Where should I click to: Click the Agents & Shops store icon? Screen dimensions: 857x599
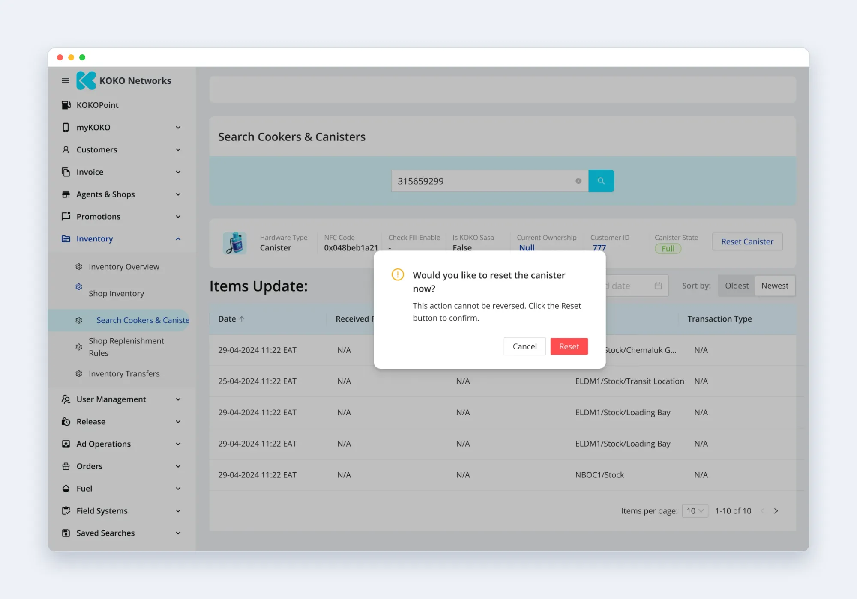pyautogui.click(x=66, y=194)
